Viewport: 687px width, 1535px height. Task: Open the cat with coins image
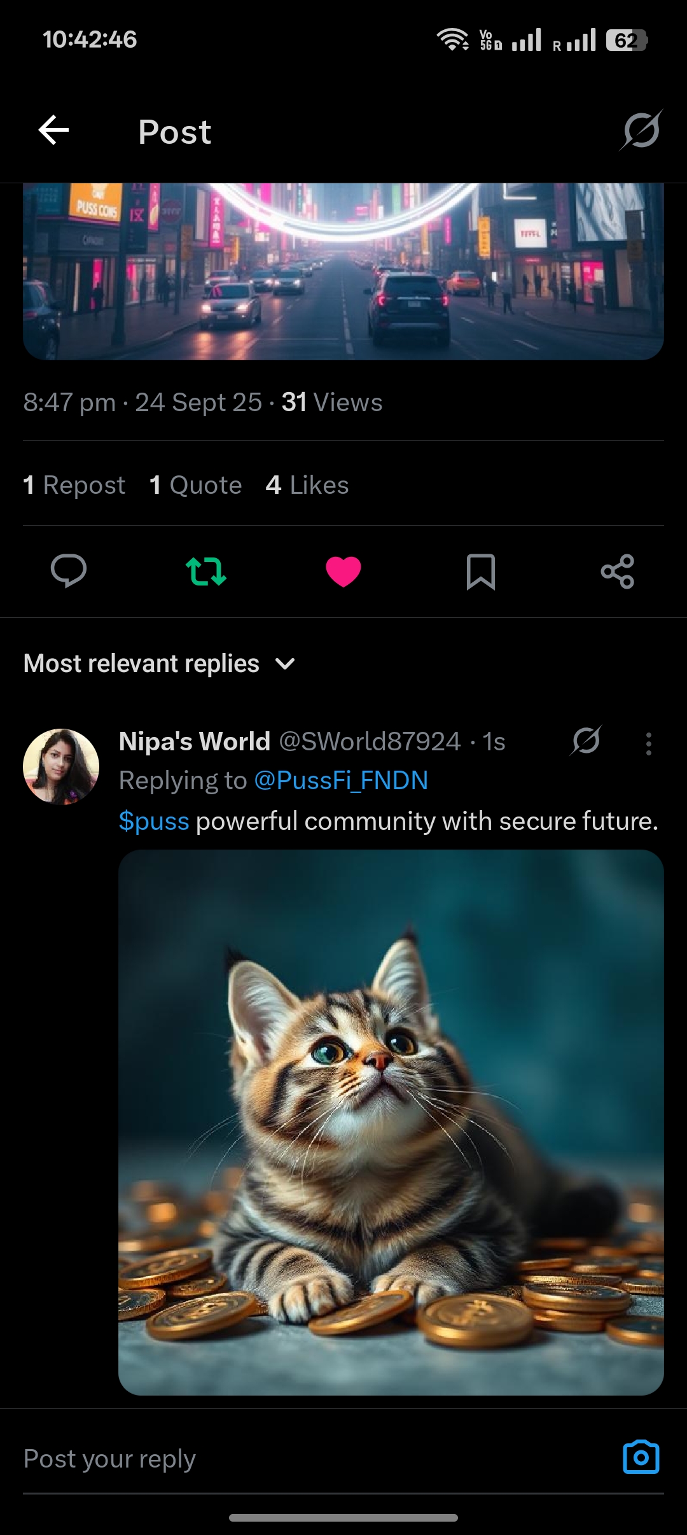[391, 1122]
